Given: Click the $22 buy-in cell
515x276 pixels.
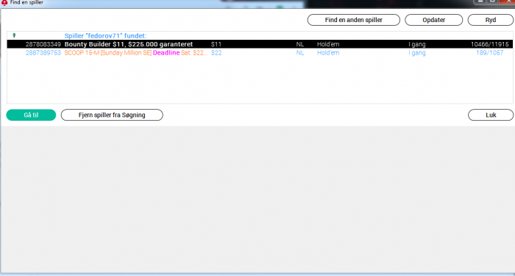Looking at the screenshot, I should [x=216, y=52].
